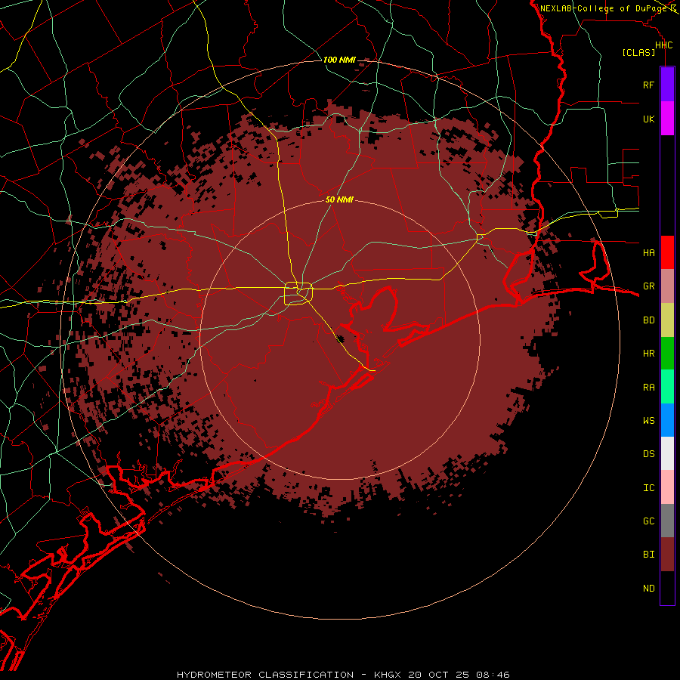Select the GR pink-brown legend swatch
Screen dimensions: 680x680
click(x=667, y=286)
